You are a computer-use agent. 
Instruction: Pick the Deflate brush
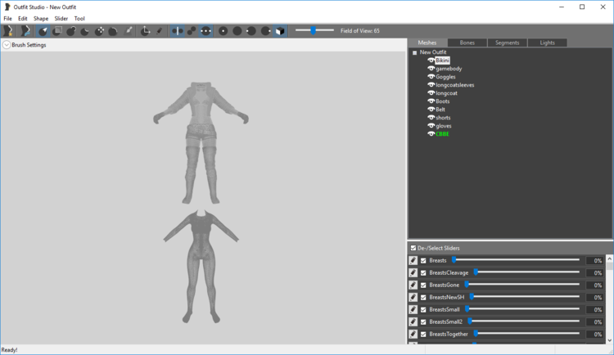tap(85, 31)
